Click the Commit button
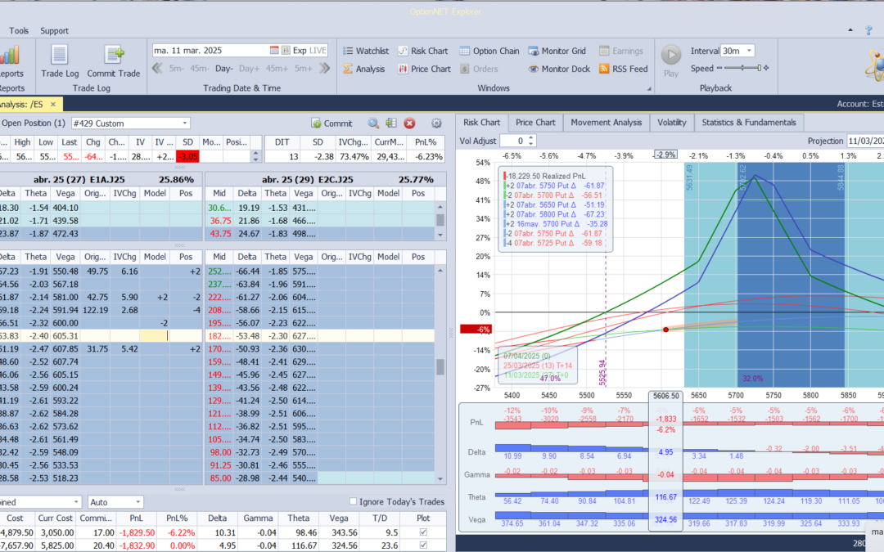Screen dimensions: 884x552 [x=331, y=123]
